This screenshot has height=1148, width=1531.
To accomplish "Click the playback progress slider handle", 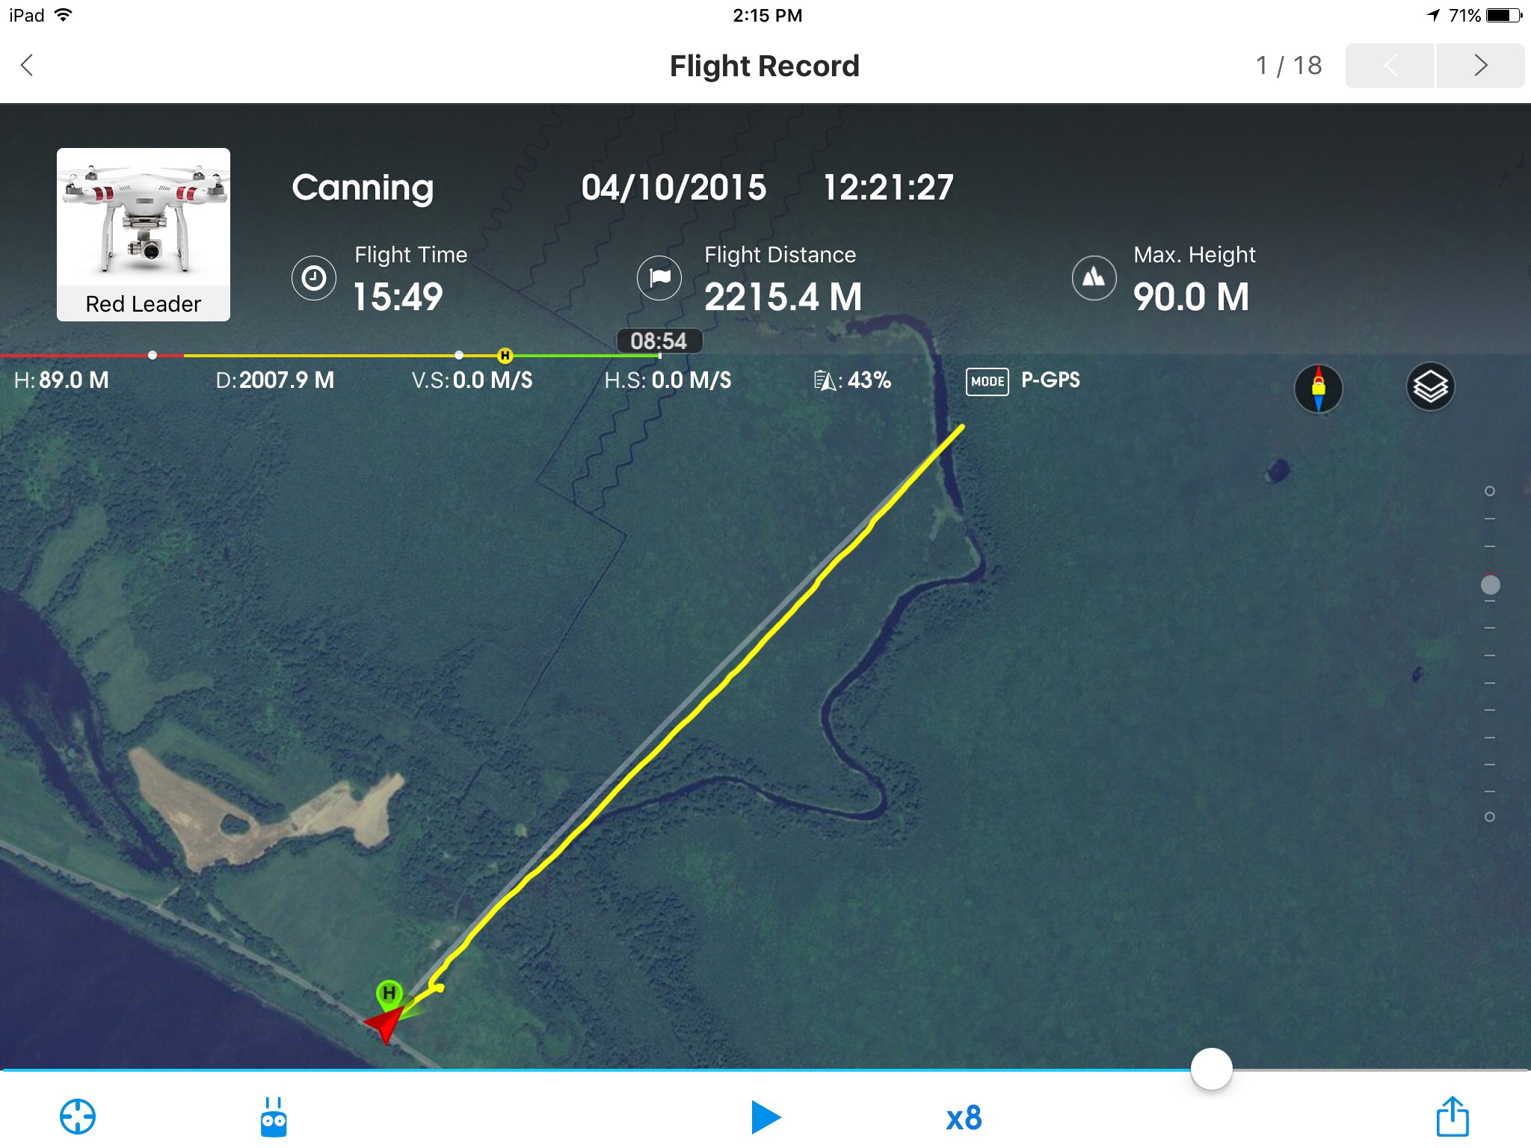I will pos(1211,1069).
